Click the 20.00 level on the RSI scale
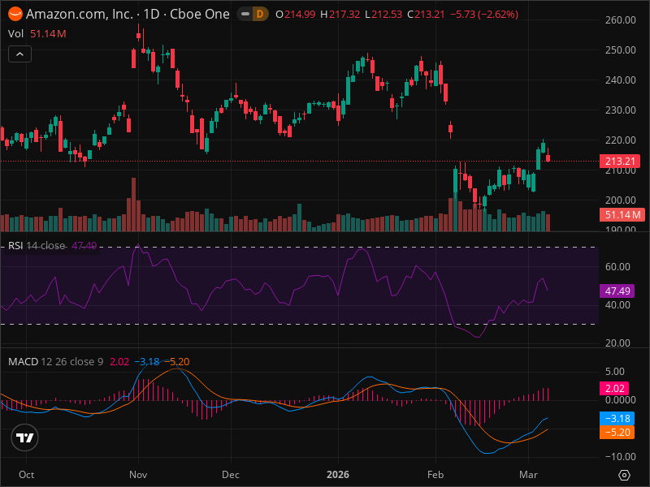This screenshot has width=650, height=487. tap(617, 343)
